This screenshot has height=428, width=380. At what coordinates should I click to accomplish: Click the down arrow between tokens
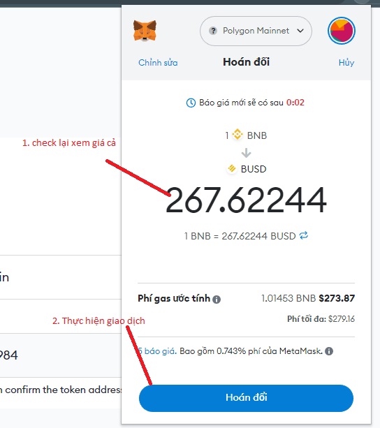point(246,153)
